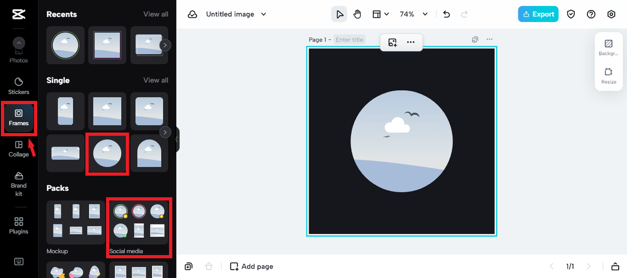Click the delete page trash icon

pyautogui.click(x=209, y=266)
